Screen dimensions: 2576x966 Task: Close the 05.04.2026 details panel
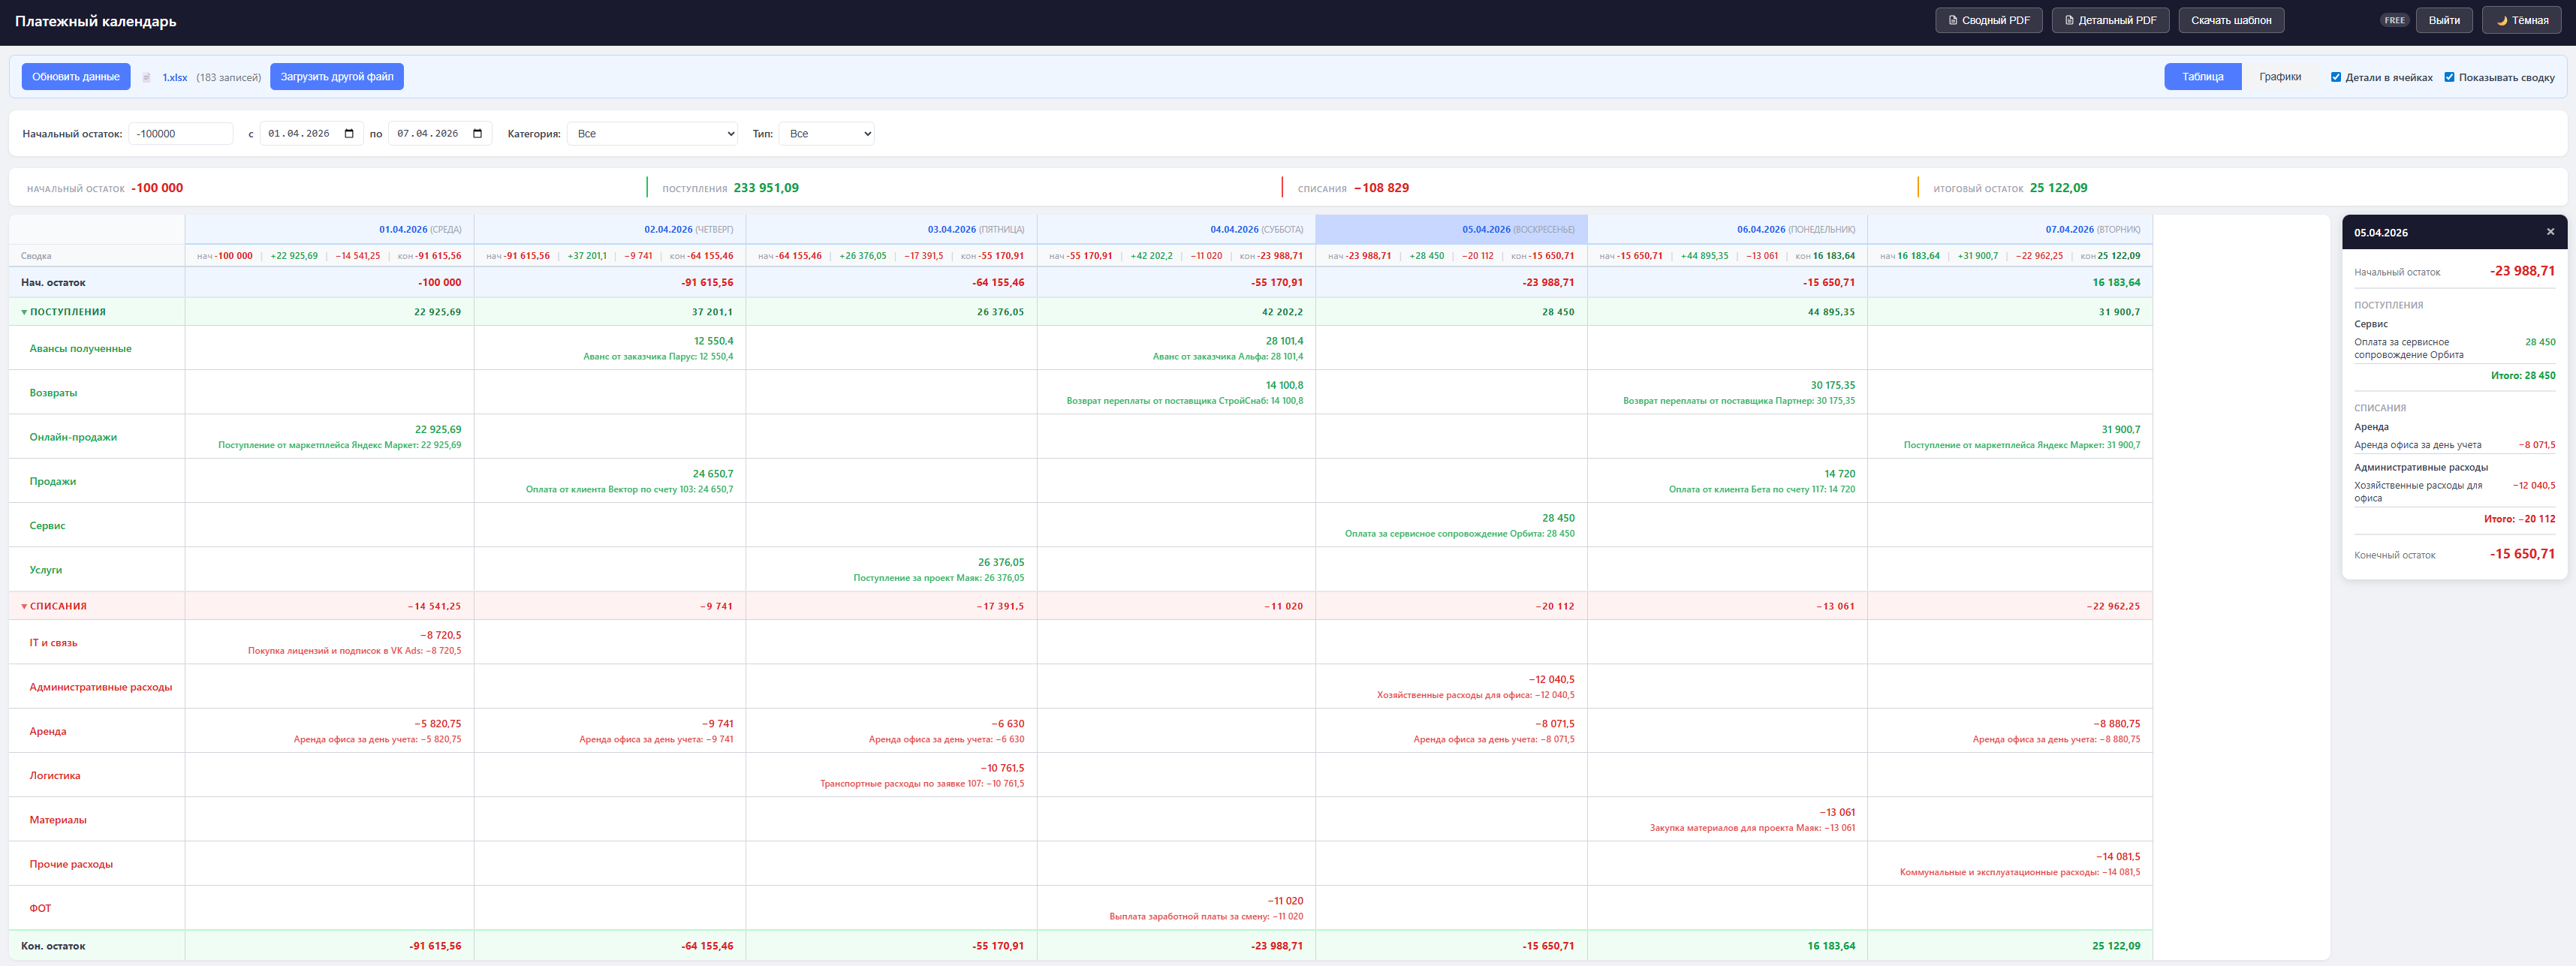tap(2550, 232)
